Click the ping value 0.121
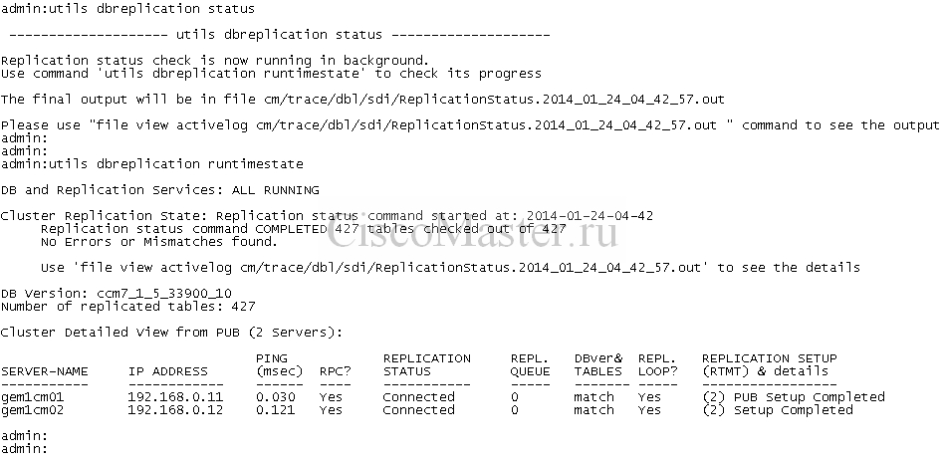This screenshot has width=945, height=459. 276,410
